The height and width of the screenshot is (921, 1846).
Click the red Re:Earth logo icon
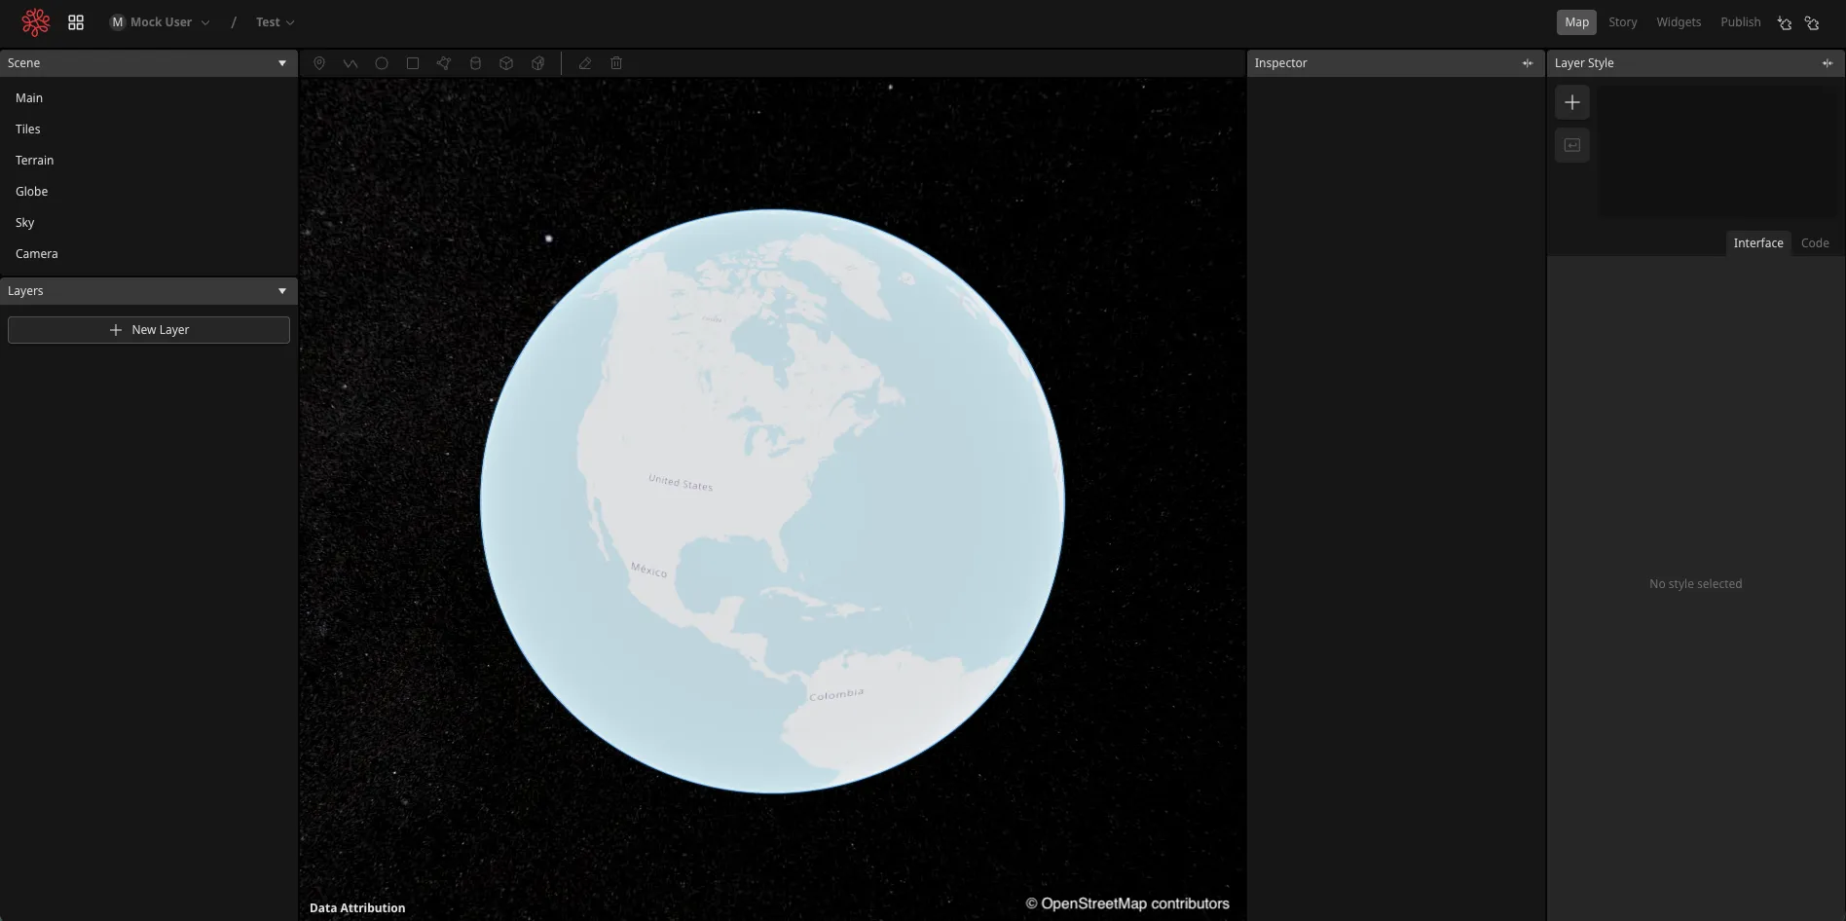point(36,22)
